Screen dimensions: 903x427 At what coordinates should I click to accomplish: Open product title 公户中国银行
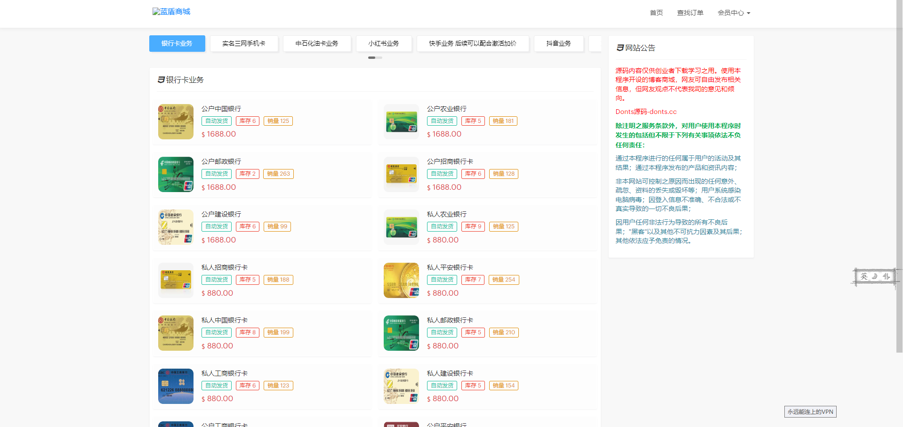tap(221, 109)
